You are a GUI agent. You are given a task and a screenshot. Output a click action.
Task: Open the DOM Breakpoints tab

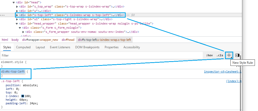(87, 47)
